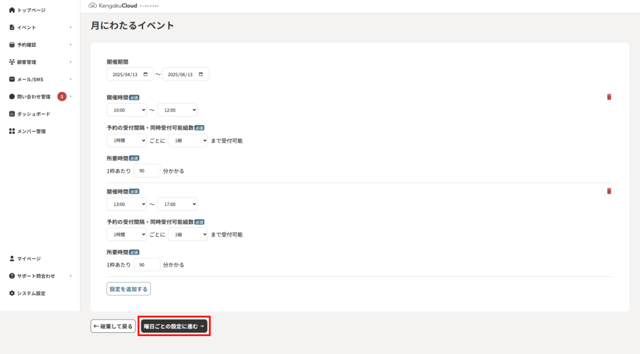
Task: Open calendar picker for end date 2025/06/13
Action: coord(201,74)
